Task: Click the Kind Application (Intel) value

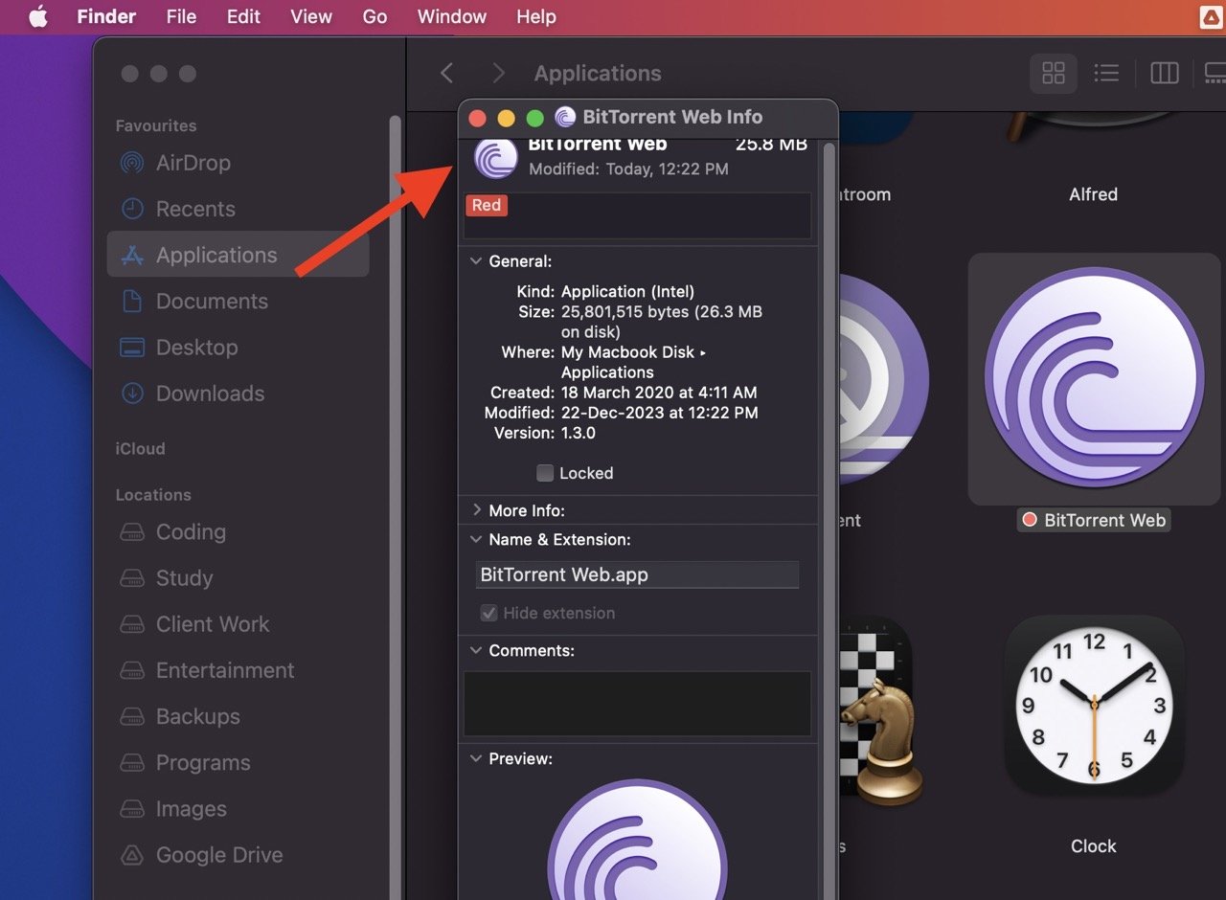Action: 627,291
